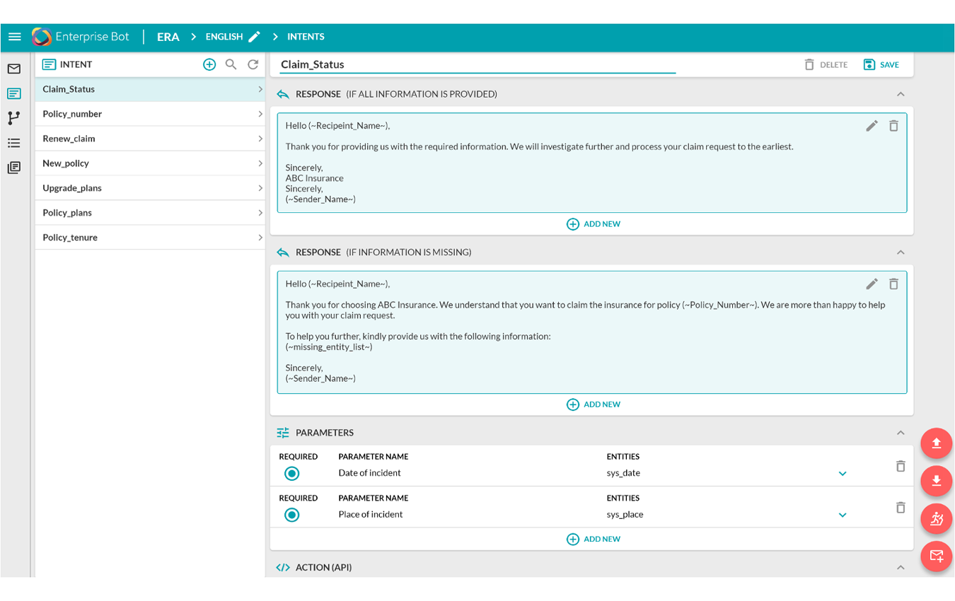The width and height of the screenshot is (955, 601).
Task: Click the hamburger menu in top bar
Action: [14, 36]
